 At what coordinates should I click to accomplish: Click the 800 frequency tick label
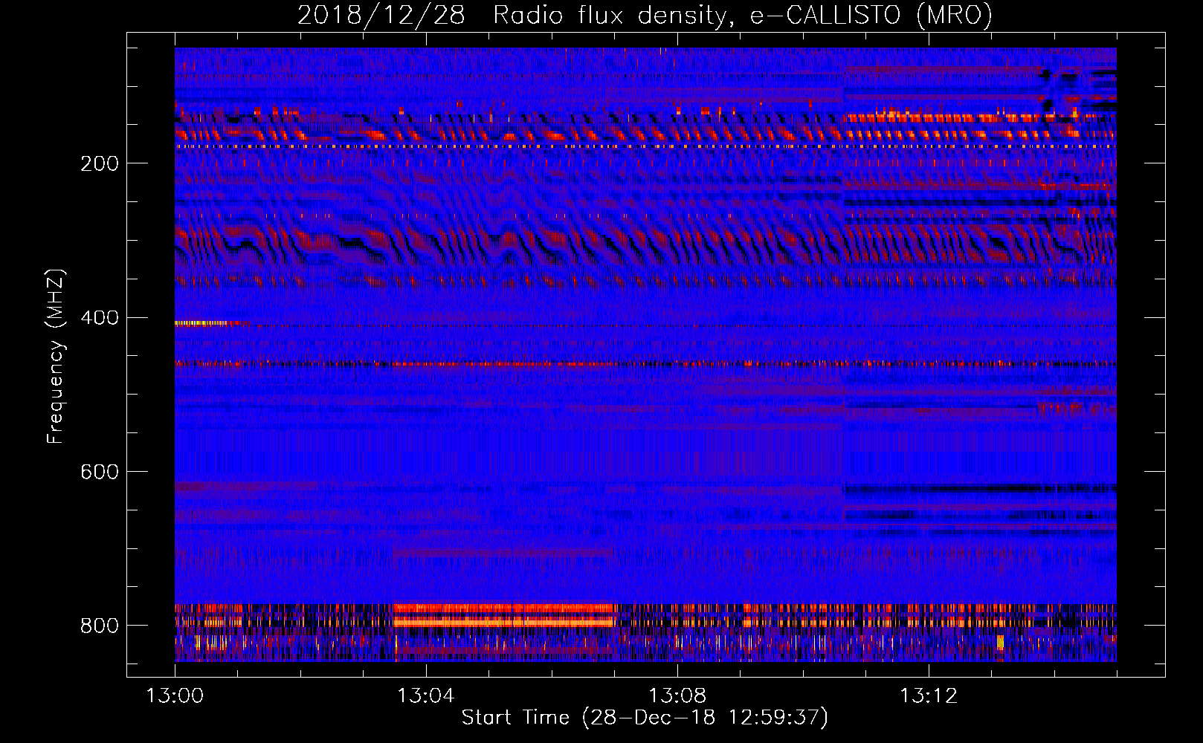coord(100,626)
